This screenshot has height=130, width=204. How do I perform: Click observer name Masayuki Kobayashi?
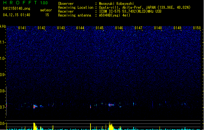tap(116, 4)
